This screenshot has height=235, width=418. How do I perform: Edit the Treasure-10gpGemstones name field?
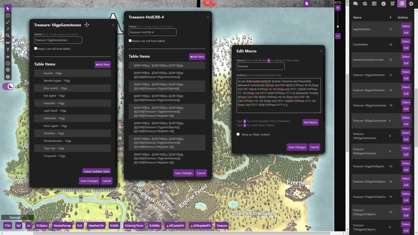point(58,40)
